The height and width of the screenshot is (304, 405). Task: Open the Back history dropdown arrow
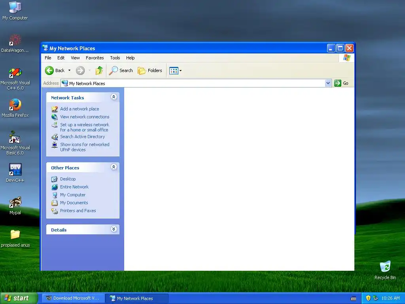(69, 70)
